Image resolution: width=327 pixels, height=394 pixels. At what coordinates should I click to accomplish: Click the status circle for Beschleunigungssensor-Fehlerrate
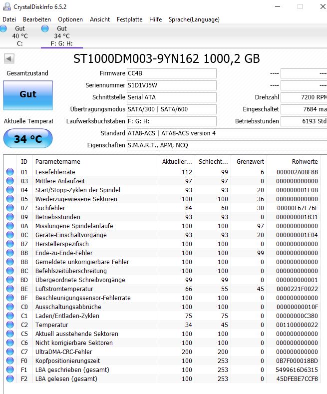pyautogui.click(x=10, y=298)
